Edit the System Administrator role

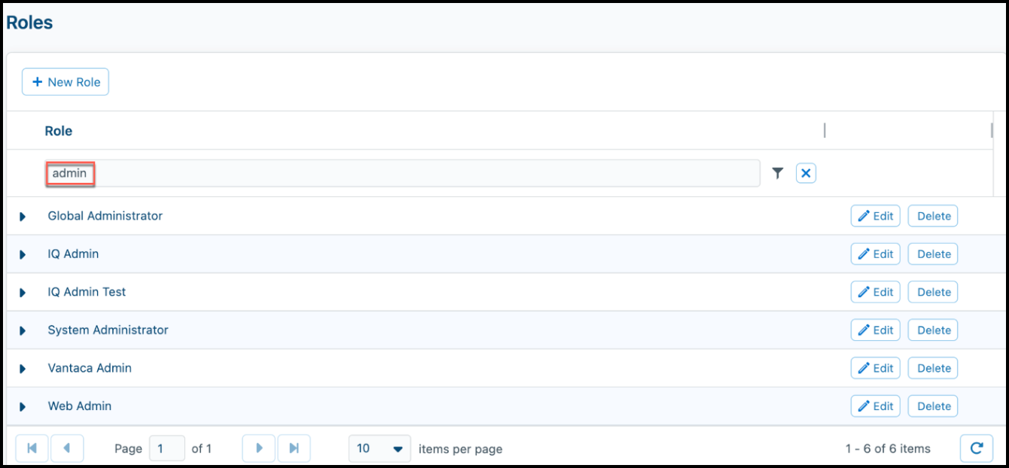(x=875, y=330)
